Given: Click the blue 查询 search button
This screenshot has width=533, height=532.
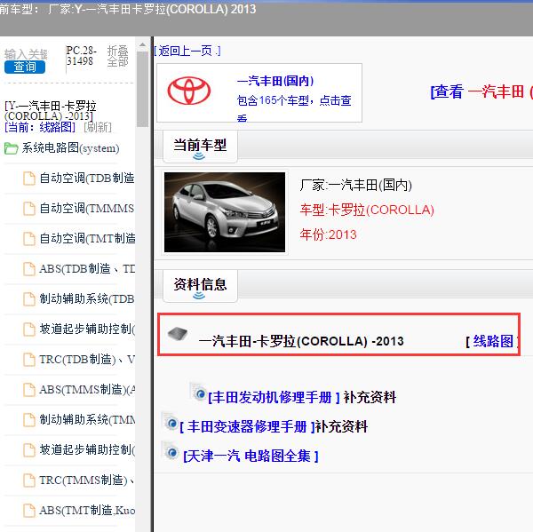Looking at the screenshot, I should click(25, 67).
